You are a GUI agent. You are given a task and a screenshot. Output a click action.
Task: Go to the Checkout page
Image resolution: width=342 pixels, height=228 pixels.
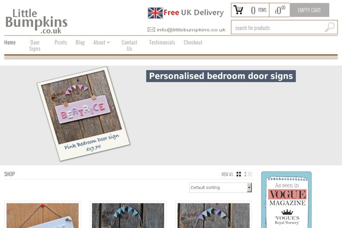click(x=193, y=42)
